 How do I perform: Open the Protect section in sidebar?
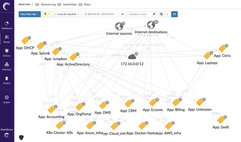7,80
